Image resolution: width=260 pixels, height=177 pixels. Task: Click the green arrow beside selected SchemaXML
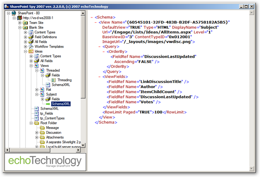point(48,104)
